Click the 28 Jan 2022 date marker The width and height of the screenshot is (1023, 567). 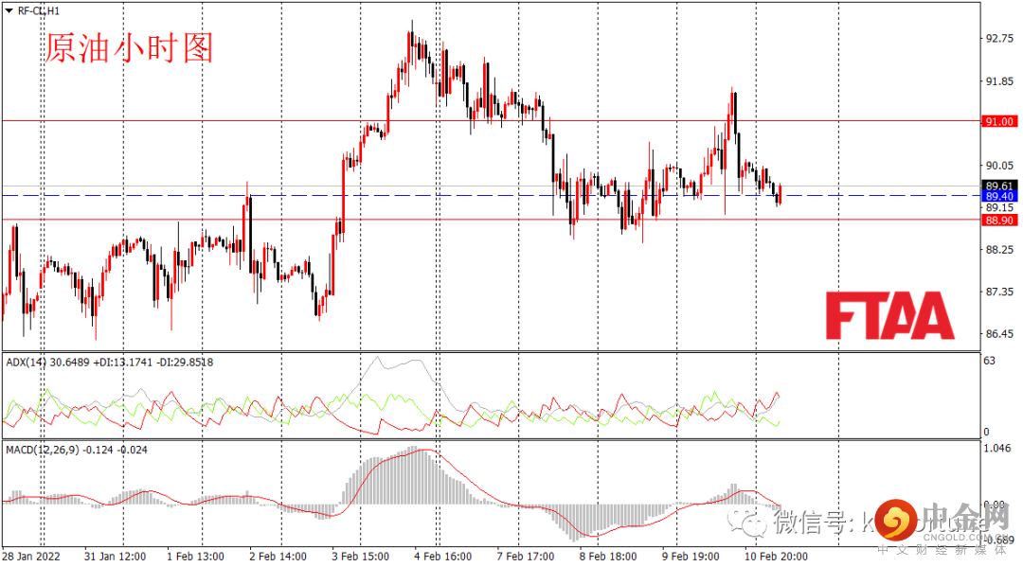pyautogui.click(x=31, y=557)
